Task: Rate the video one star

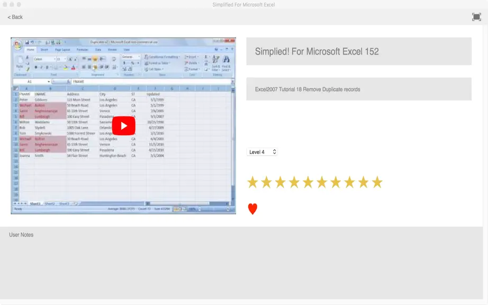Action: 252,182
